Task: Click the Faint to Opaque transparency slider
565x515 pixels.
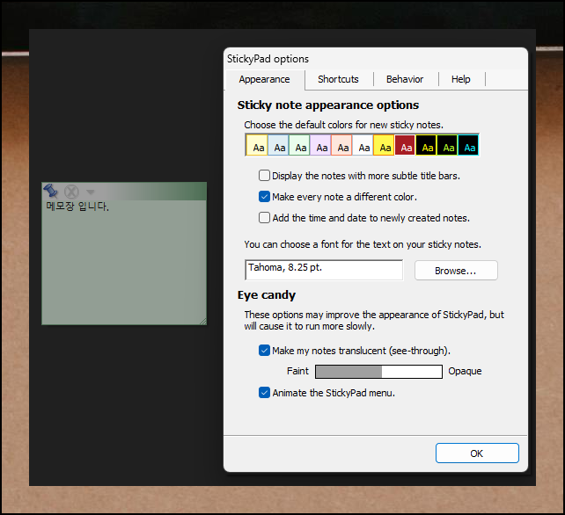Action: [378, 372]
